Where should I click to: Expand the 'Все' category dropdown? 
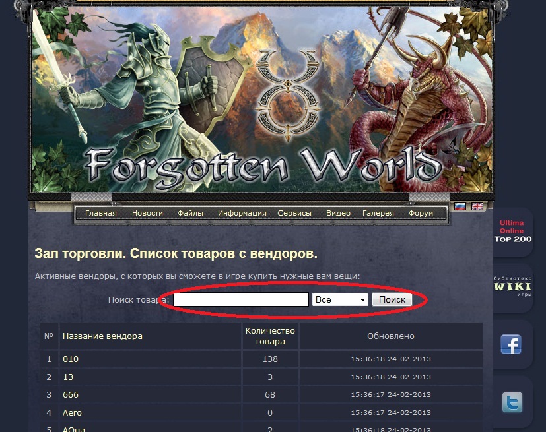pos(340,299)
